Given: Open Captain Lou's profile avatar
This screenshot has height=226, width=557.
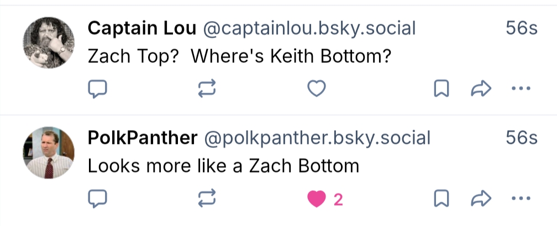Looking at the screenshot, I should click(x=49, y=42).
